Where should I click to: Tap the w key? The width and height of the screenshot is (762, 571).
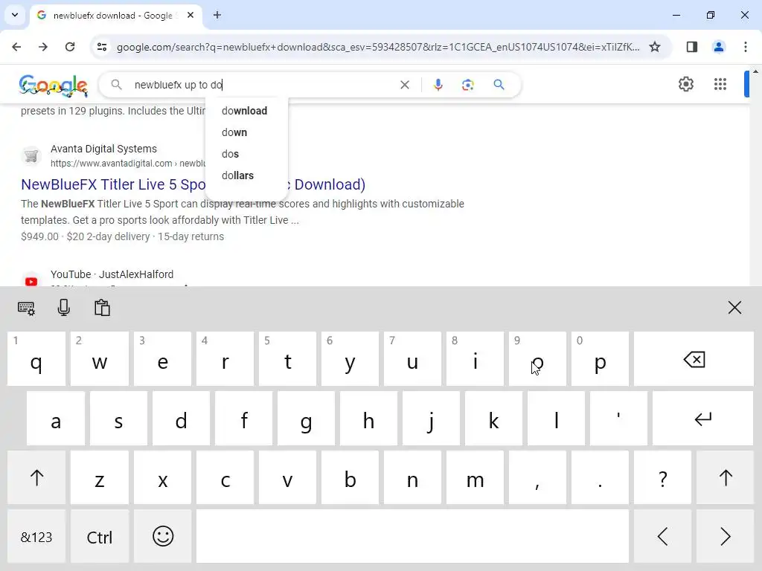click(100, 359)
